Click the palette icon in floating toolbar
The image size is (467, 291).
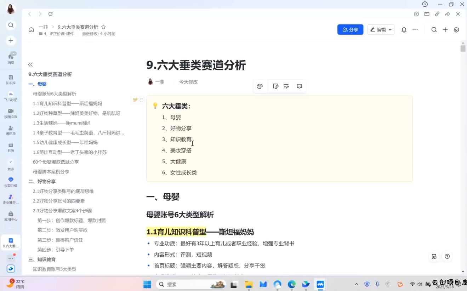tap(260, 86)
